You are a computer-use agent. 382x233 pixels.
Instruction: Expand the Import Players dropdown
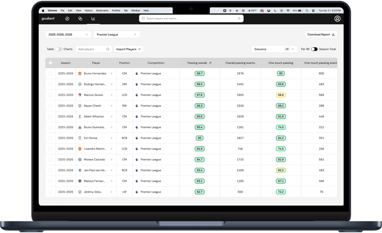tap(128, 49)
